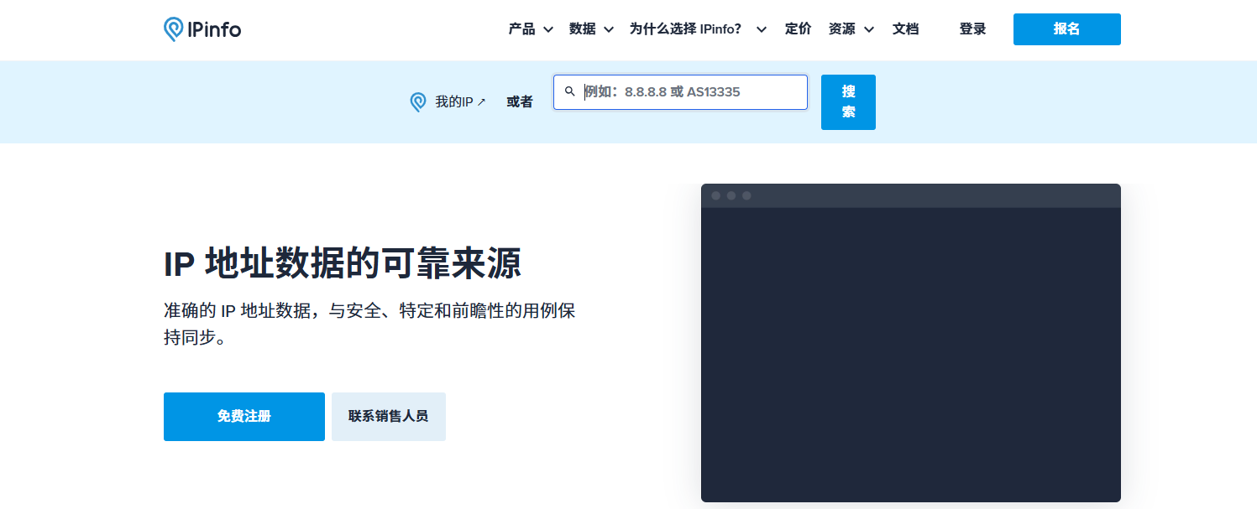Click the 搜索 button to search
The width and height of the screenshot is (1257, 509).
848,101
